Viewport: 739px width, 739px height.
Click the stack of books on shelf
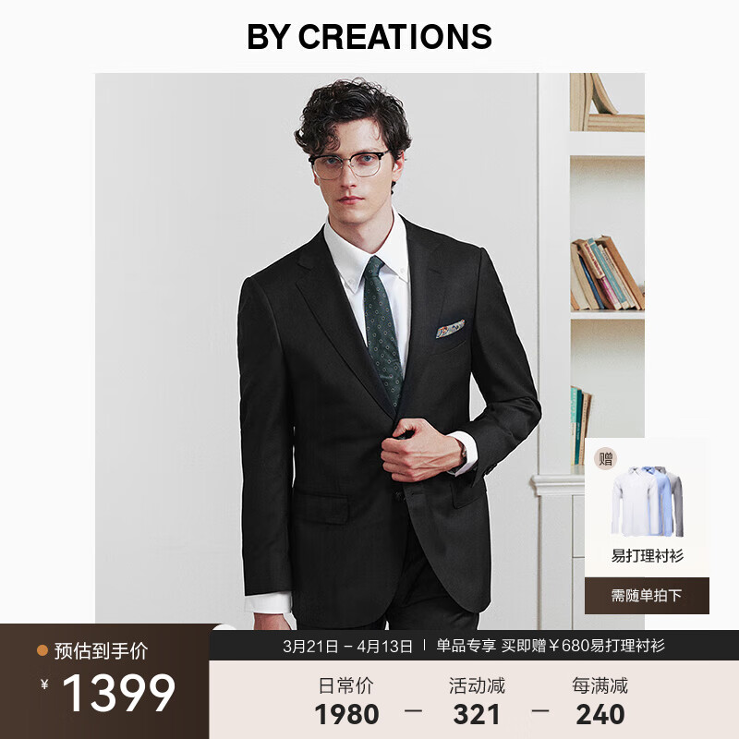click(x=607, y=273)
